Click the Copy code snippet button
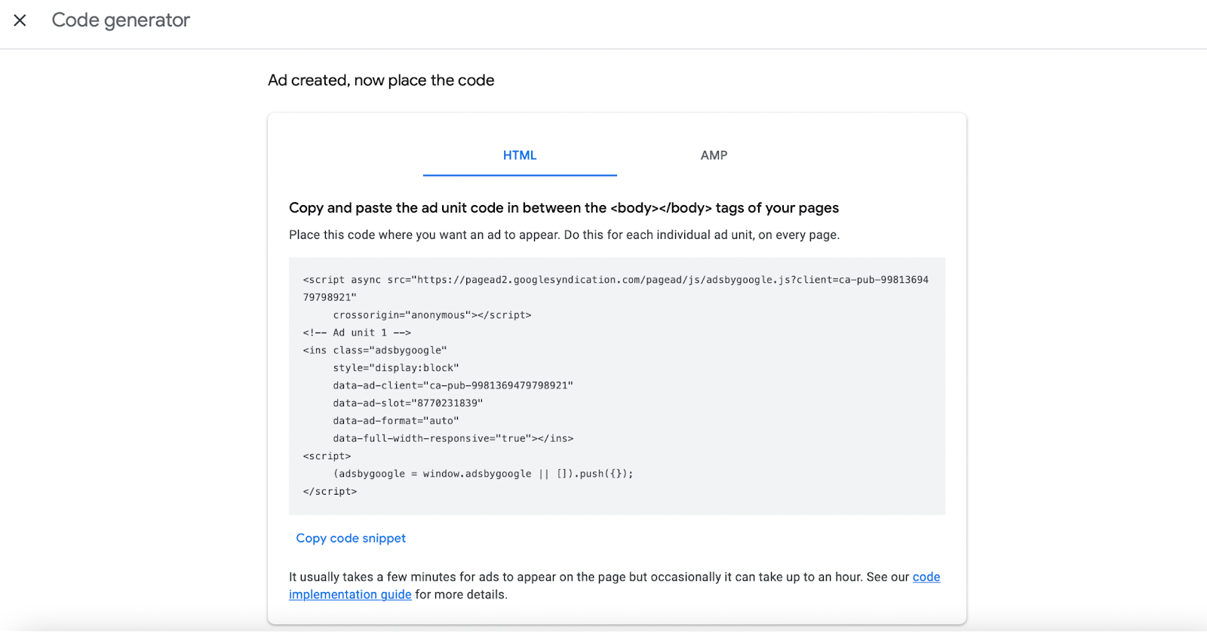 [x=351, y=538]
